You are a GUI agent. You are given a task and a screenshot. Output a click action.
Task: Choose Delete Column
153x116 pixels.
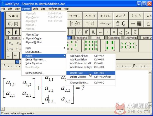[91, 77]
